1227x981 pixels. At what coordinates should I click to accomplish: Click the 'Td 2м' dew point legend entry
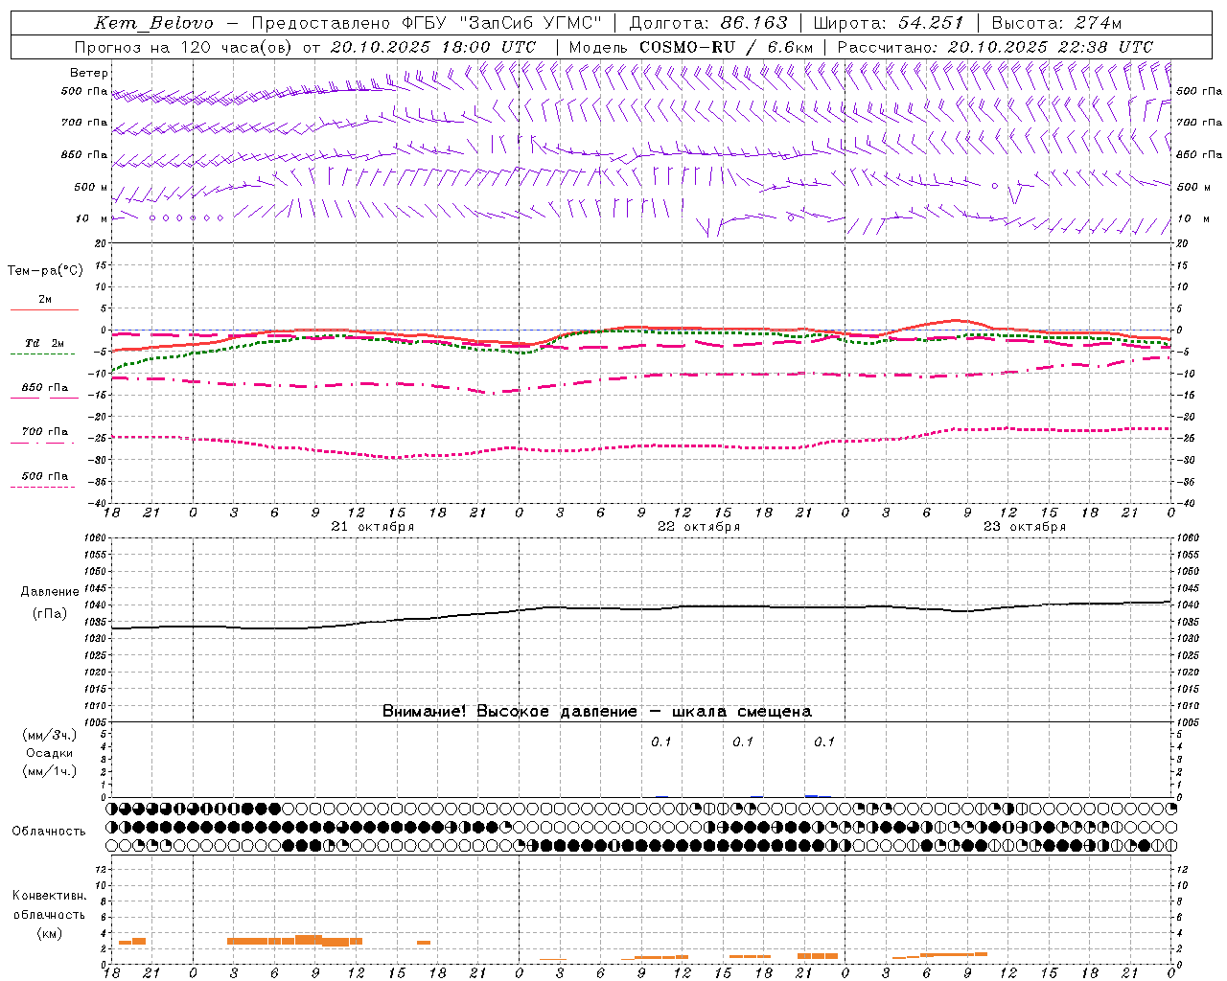(x=44, y=343)
